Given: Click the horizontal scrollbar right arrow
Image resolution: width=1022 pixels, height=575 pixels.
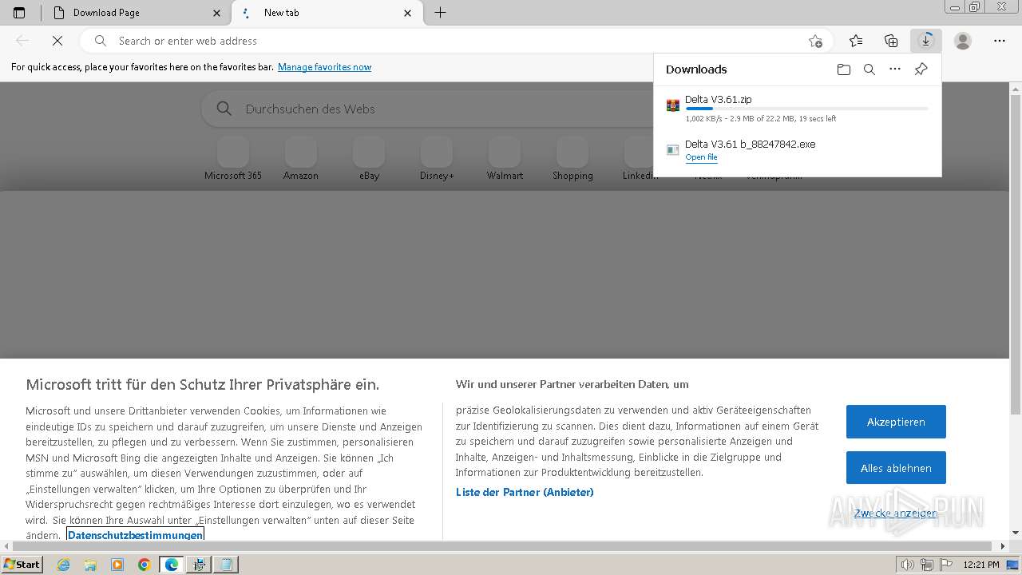Looking at the screenshot, I should click(1003, 546).
